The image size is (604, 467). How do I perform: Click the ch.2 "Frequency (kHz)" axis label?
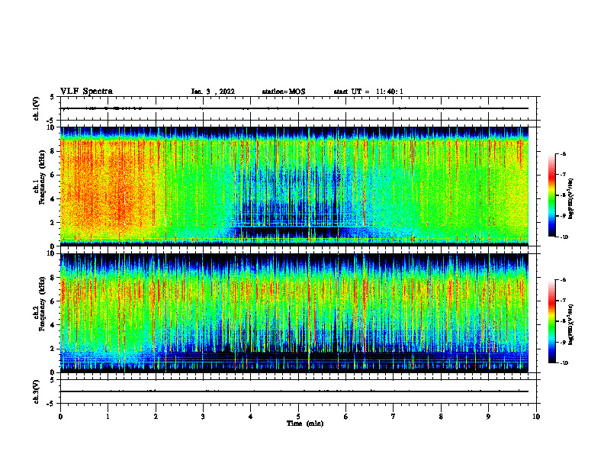(42, 304)
